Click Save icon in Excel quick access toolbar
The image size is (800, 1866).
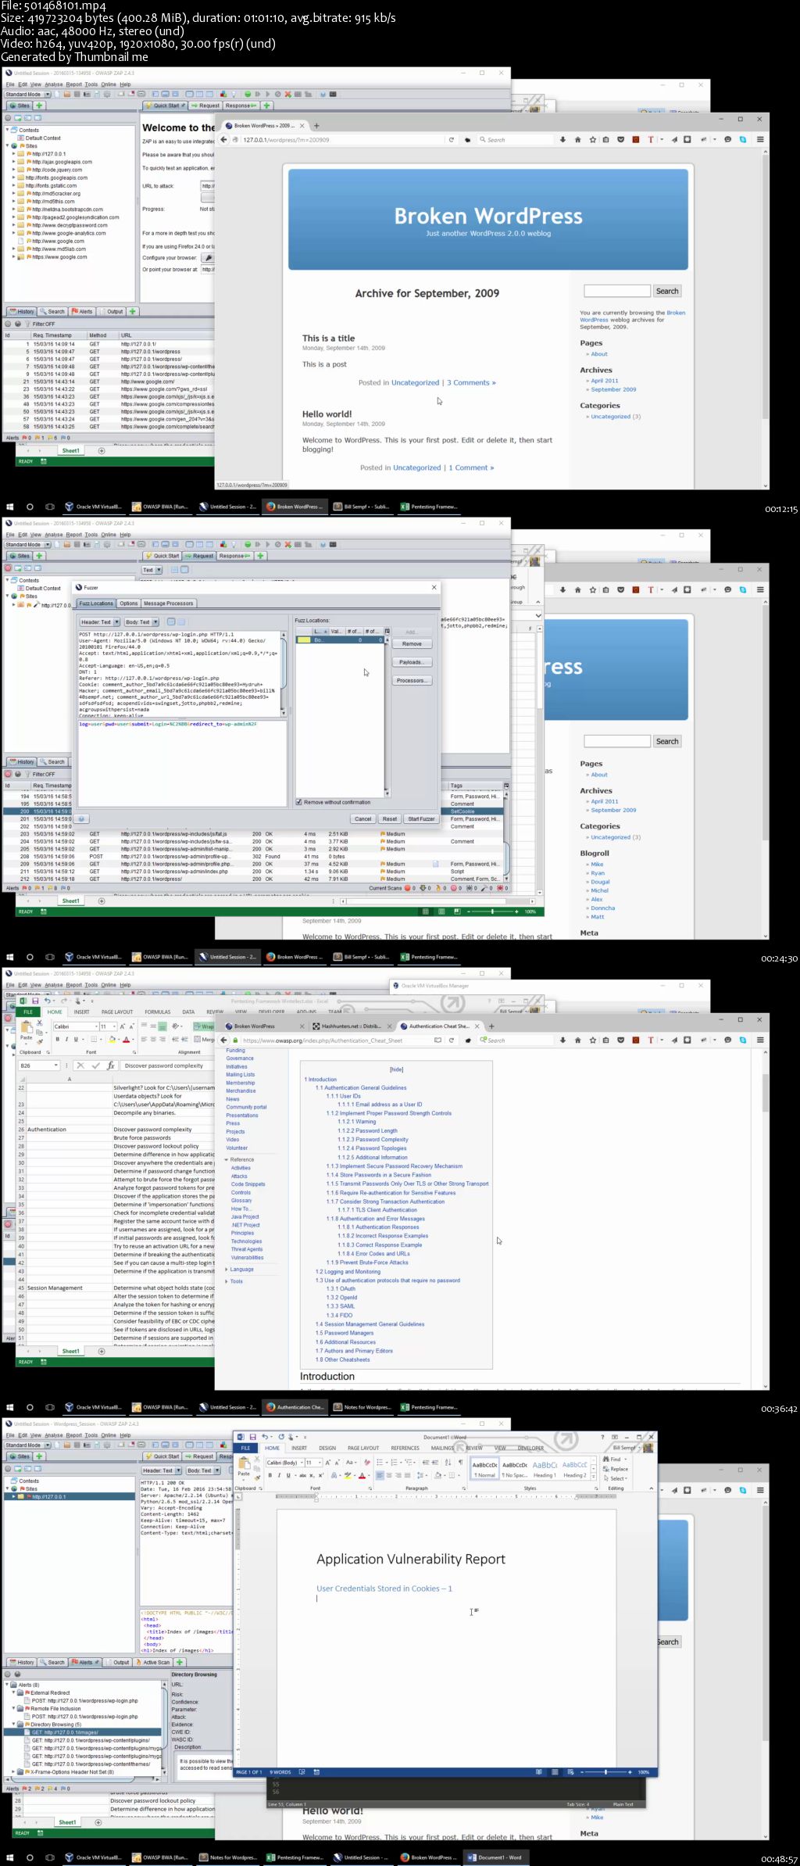(x=34, y=1001)
